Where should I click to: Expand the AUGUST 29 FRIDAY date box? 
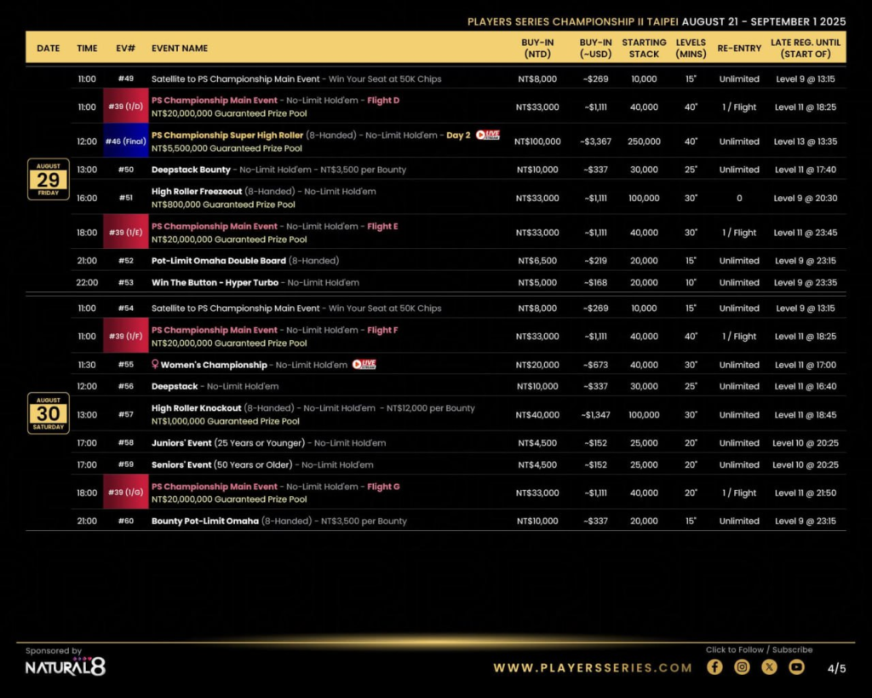point(48,180)
